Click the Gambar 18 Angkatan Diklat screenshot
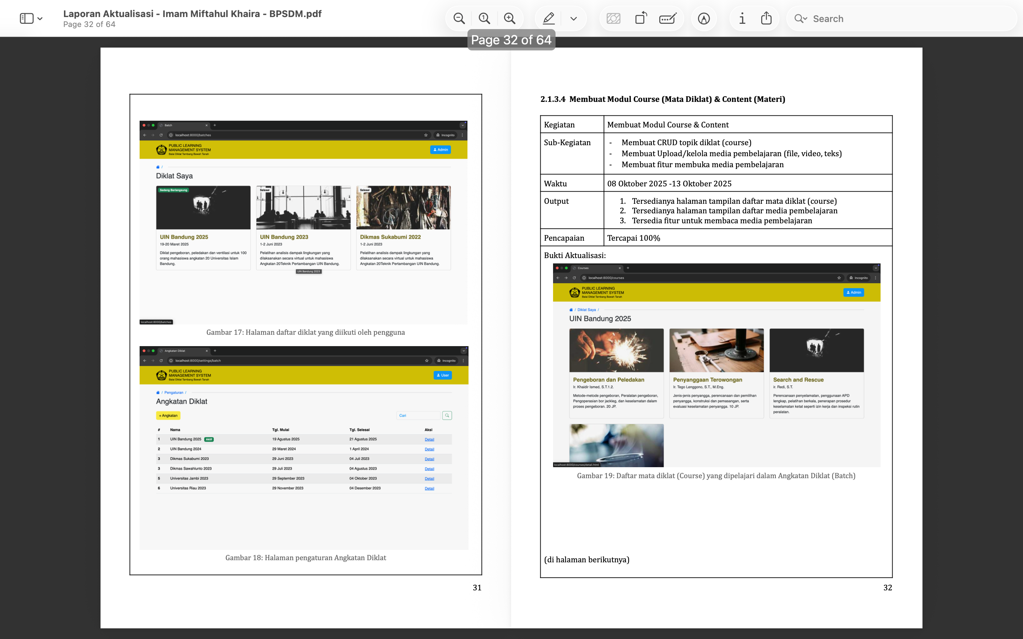1023x639 pixels. pos(303,448)
